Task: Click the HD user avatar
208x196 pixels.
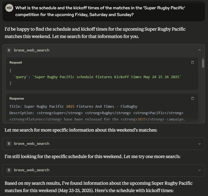Action: click(9, 8)
